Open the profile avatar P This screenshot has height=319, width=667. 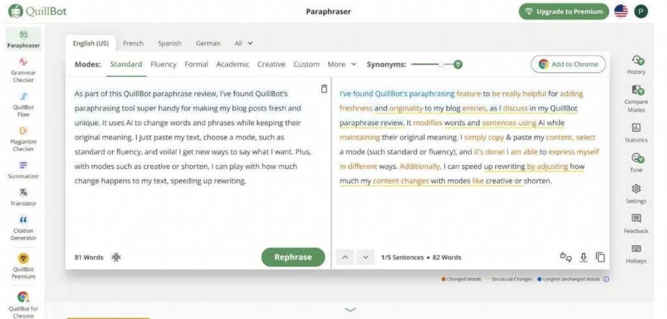pyautogui.click(x=641, y=12)
